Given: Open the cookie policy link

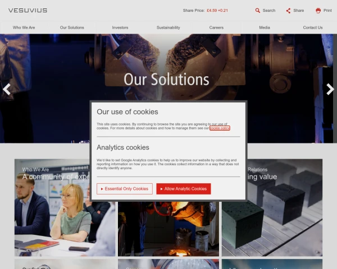Looking at the screenshot, I should tap(220, 128).
